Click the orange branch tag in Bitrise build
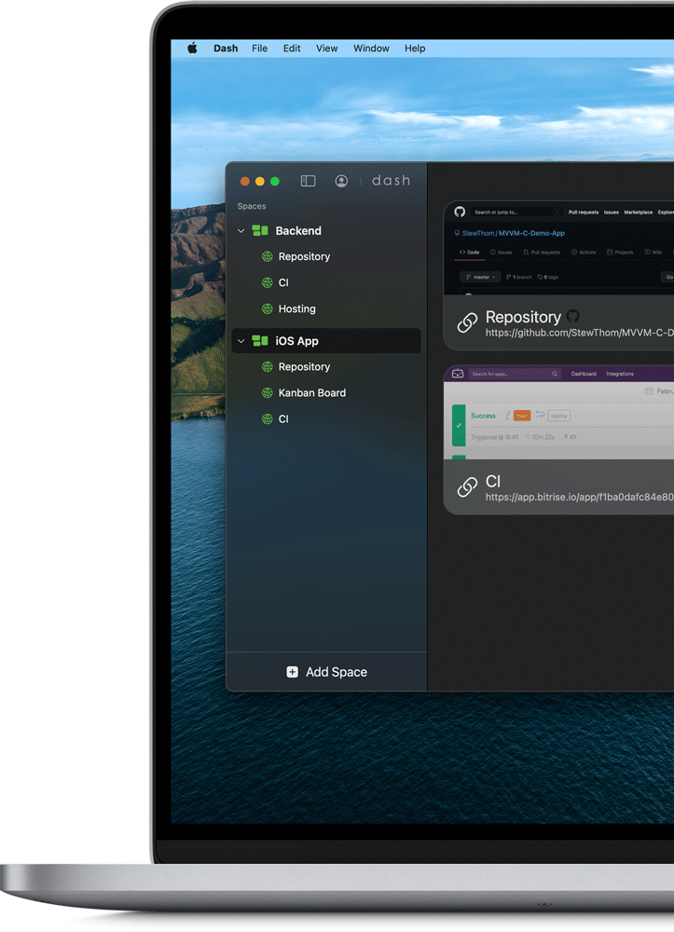Viewport: 674px width, 932px height. tap(522, 416)
